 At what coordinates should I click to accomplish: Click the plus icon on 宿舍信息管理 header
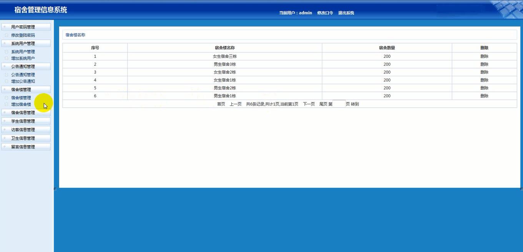tap(5, 112)
